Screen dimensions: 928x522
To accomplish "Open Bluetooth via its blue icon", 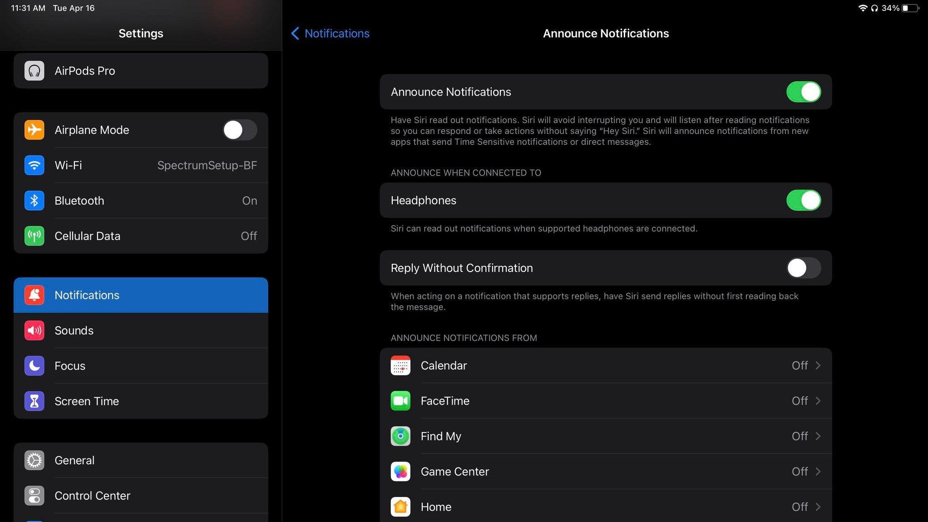I will (x=34, y=200).
